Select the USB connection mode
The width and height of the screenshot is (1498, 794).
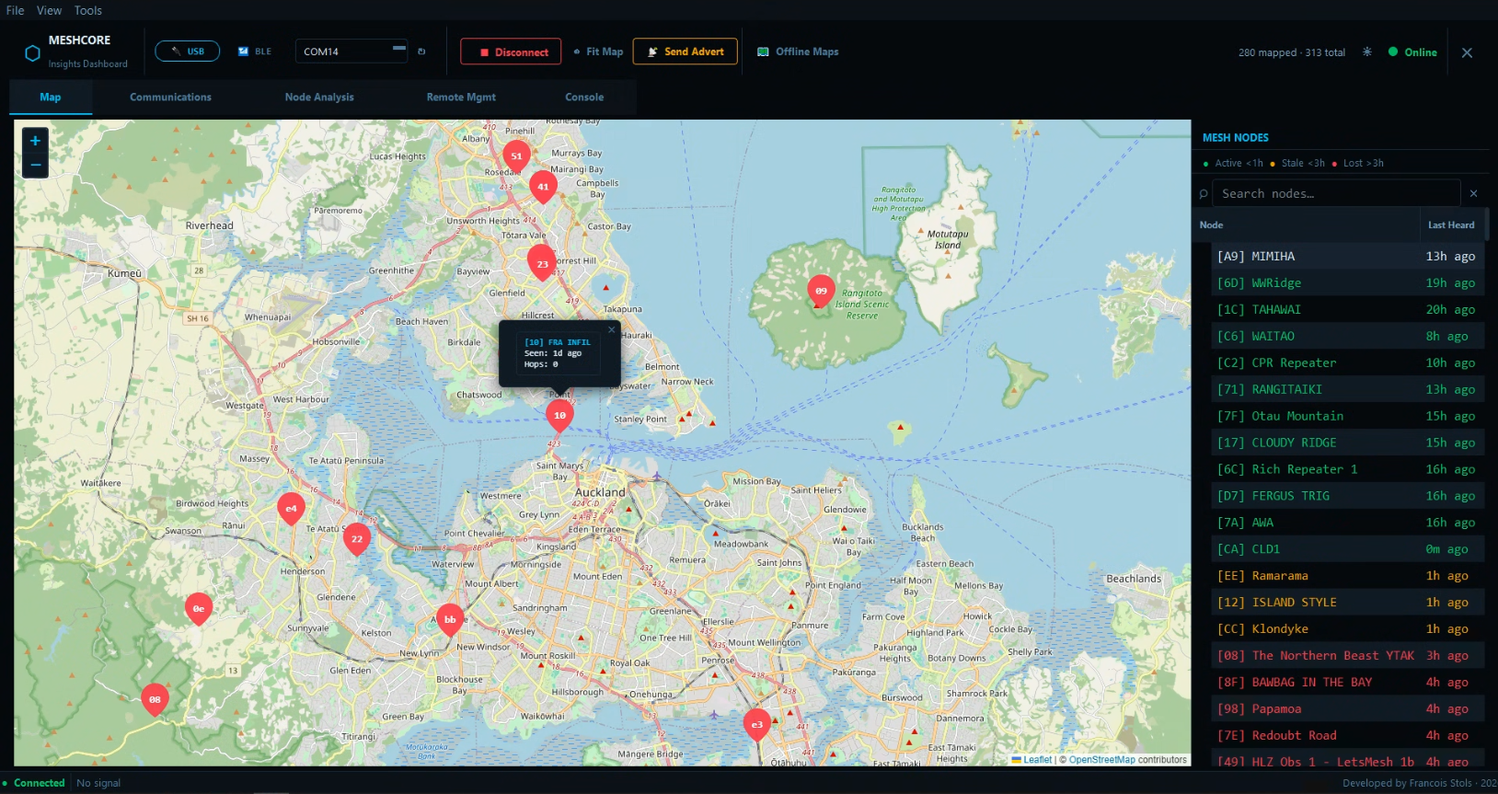(x=187, y=52)
